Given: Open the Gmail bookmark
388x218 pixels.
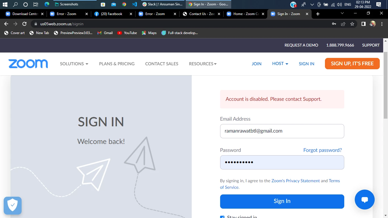Looking at the screenshot, I should 105,33.
